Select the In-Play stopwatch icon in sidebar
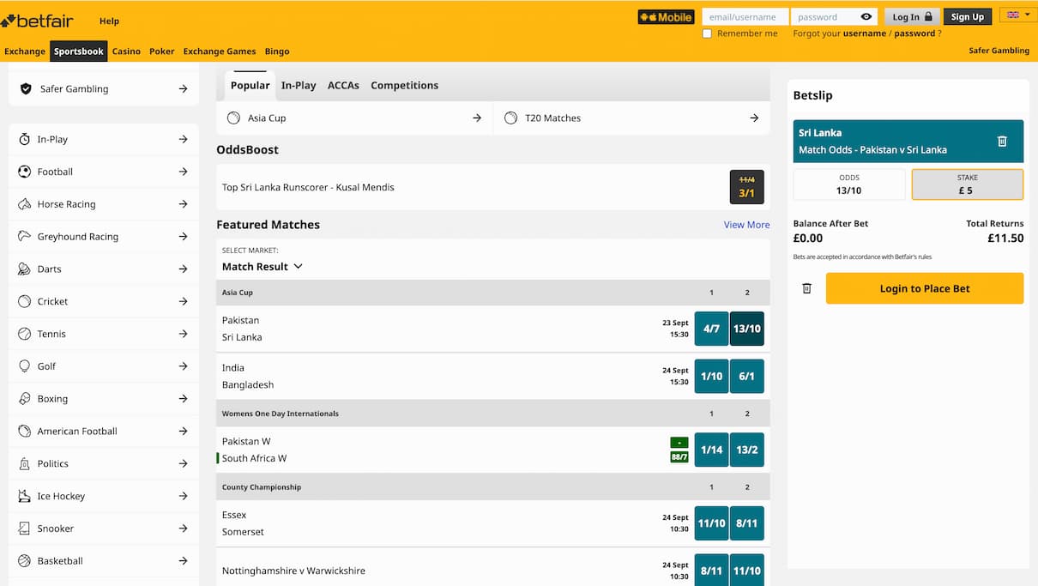 24,139
